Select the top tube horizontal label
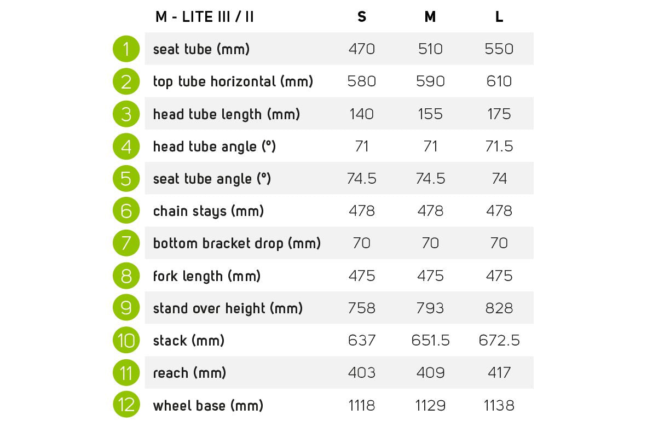This screenshot has height=421, width=647. coord(233,81)
